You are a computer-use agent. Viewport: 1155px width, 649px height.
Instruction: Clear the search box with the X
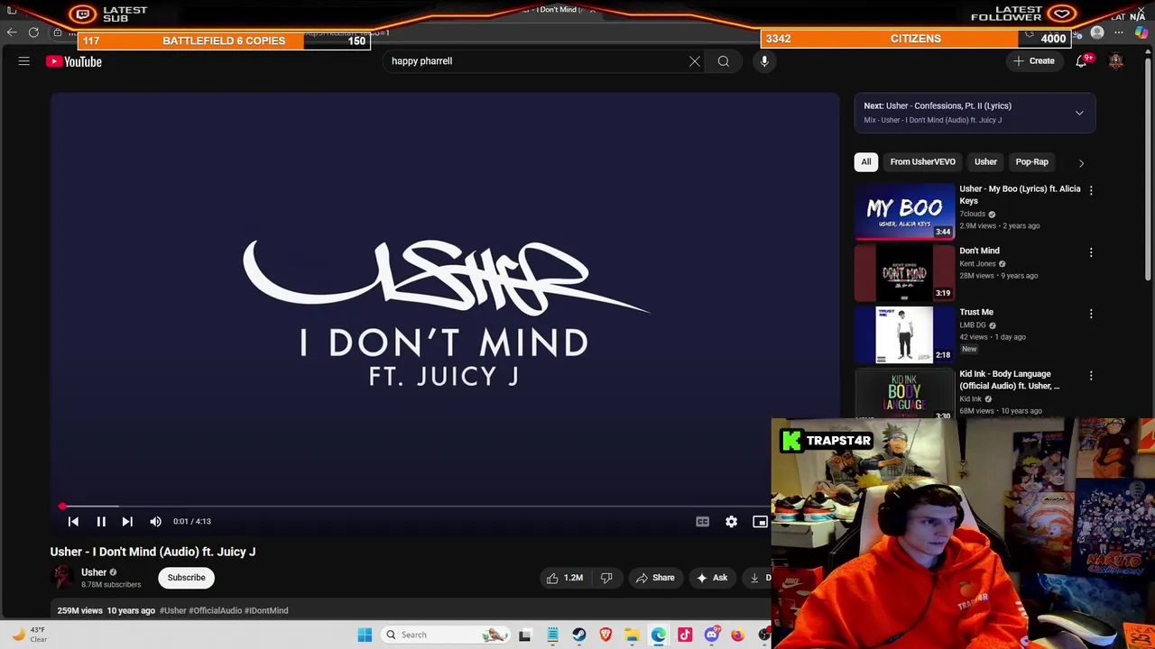click(x=695, y=61)
